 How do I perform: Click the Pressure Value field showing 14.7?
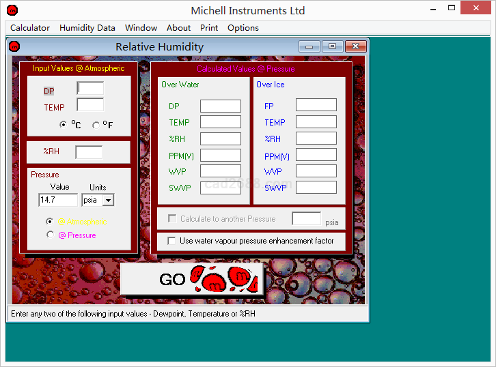58,200
